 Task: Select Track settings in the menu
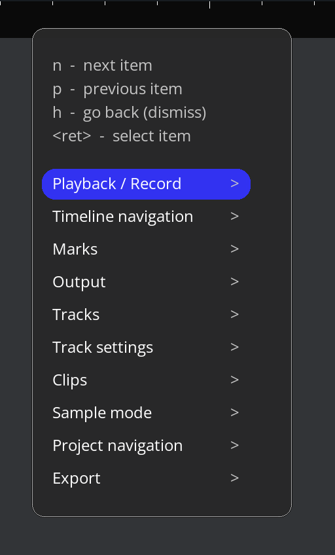146,348
